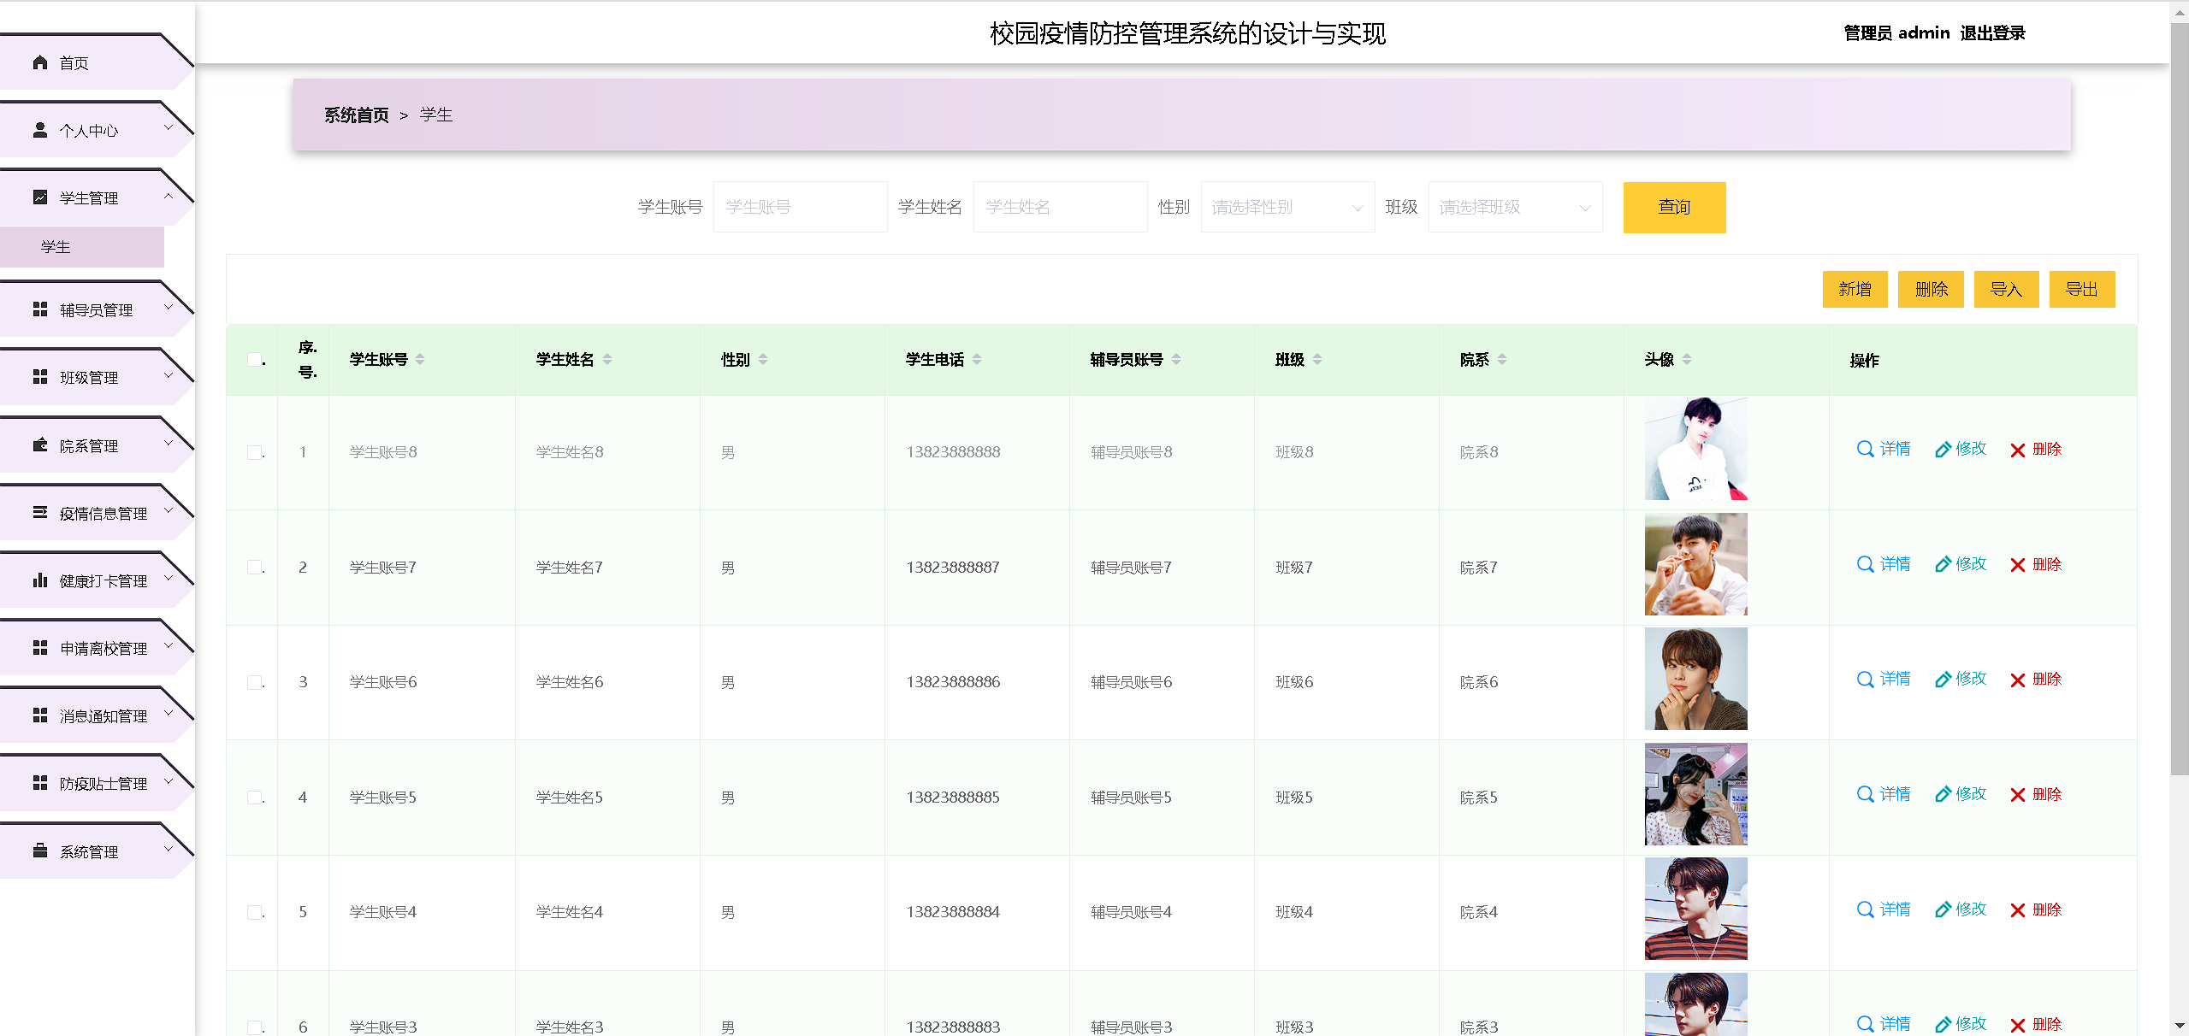Expand the 疫情信息管理 sidebar menu
Image resolution: width=2189 pixels, height=1036 pixels.
click(103, 513)
